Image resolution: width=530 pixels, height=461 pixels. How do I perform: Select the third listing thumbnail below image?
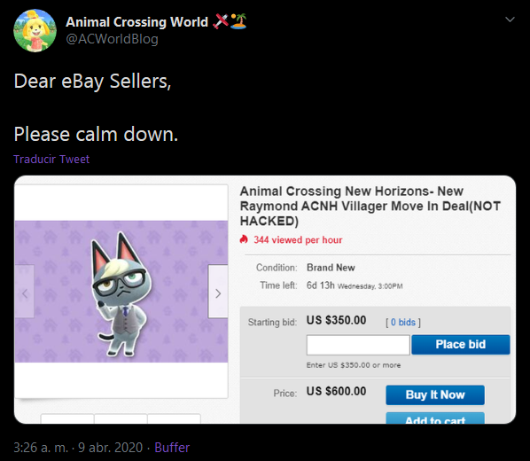174,418
